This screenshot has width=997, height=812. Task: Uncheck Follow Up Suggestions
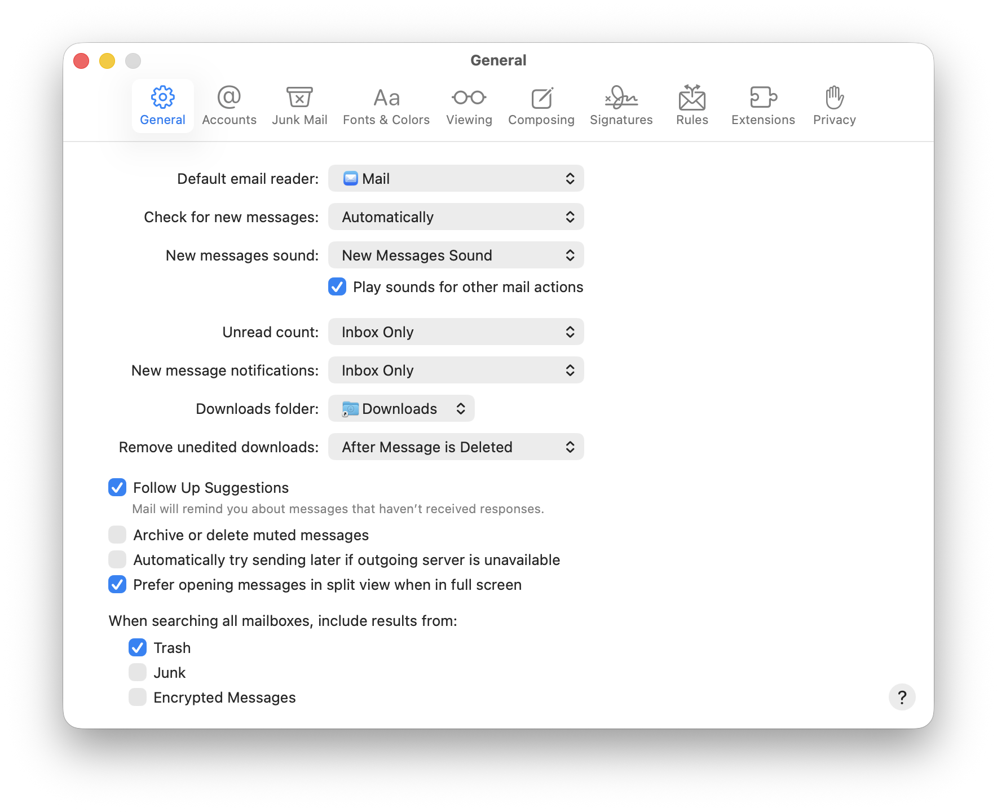117,487
